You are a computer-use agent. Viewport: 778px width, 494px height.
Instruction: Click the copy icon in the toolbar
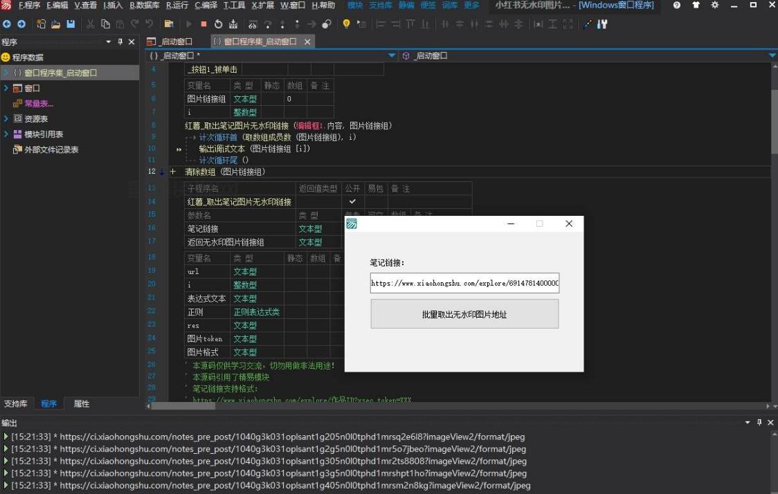click(x=105, y=24)
